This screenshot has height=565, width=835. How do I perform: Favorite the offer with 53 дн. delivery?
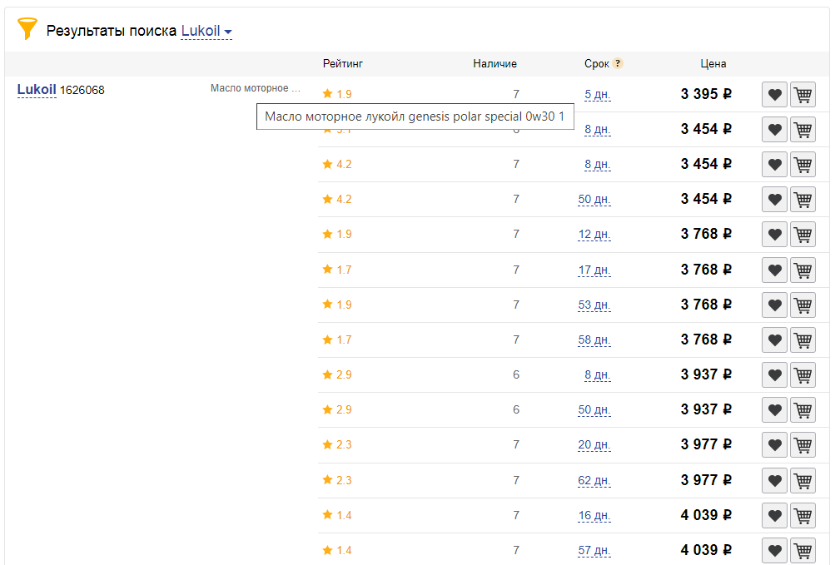[774, 305]
